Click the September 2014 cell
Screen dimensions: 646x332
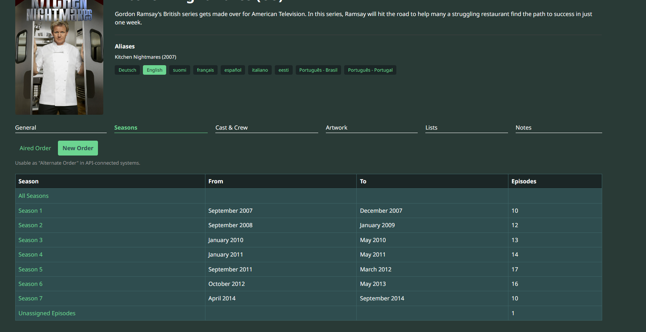432,298
